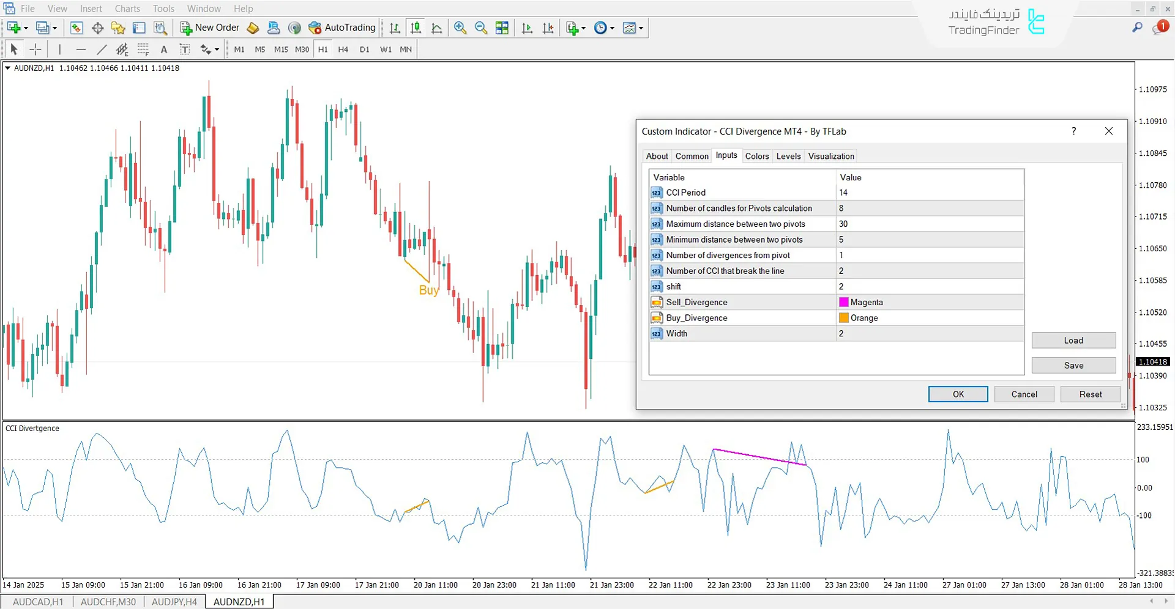Add a Text label to the chart
This screenshot has height=609, width=1175.
[x=163, y=49]
